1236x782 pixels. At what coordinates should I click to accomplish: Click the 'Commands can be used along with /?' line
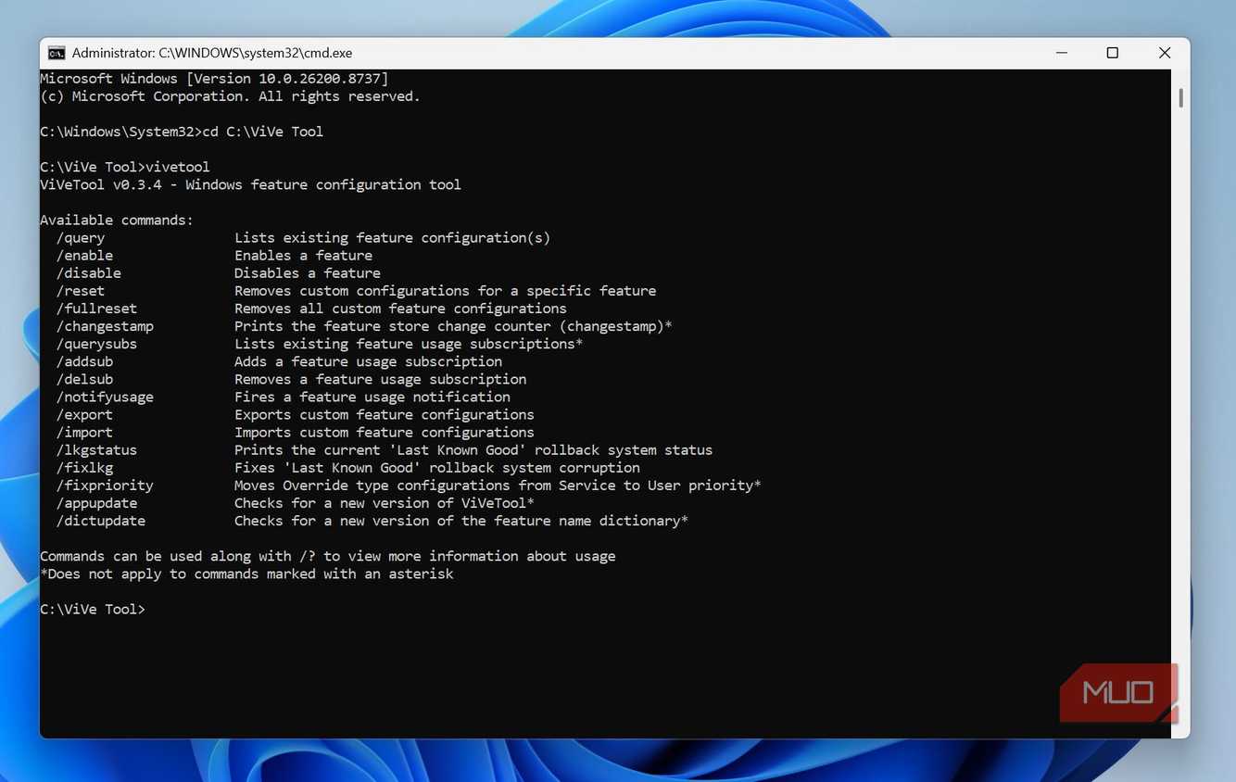pyautogui.click(x=328, y=556)
